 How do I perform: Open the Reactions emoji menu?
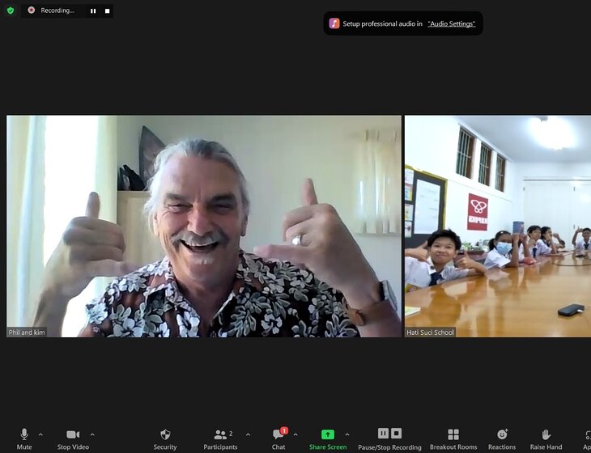[x=502, y=438]
